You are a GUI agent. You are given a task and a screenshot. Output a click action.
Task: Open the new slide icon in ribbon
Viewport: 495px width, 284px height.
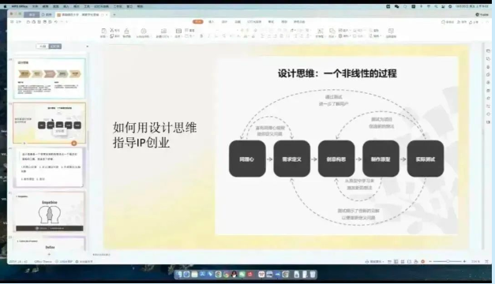[x=163, y=31]
